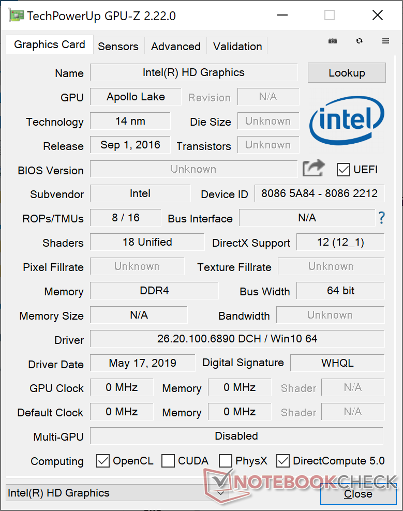Toggle the DirectCompute 5.0 checkbox
This screenshot has width=403, height=511.
283,461
